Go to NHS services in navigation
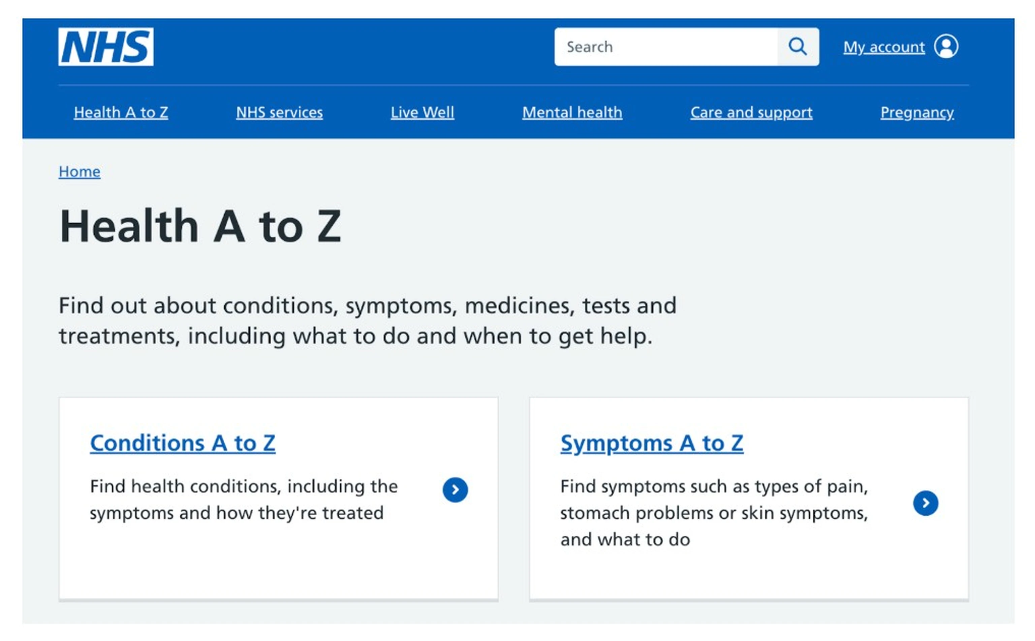1035x641 pixels. pos(279,113)
